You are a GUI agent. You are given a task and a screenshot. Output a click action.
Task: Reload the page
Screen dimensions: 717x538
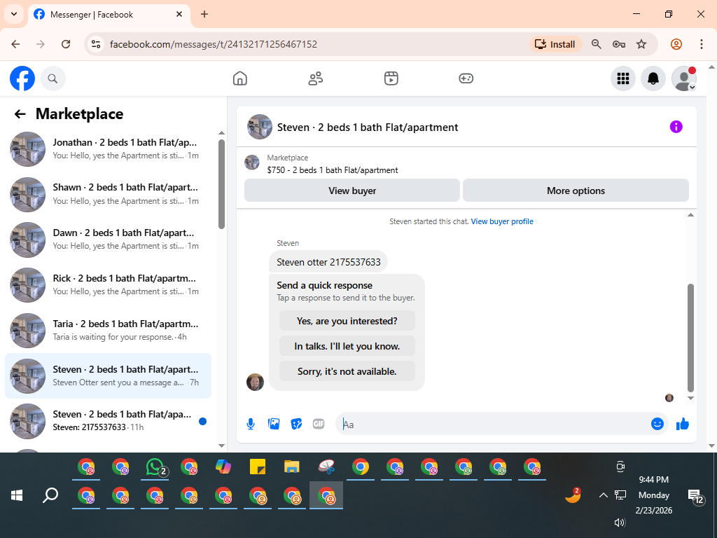click(x=66, y=44)
